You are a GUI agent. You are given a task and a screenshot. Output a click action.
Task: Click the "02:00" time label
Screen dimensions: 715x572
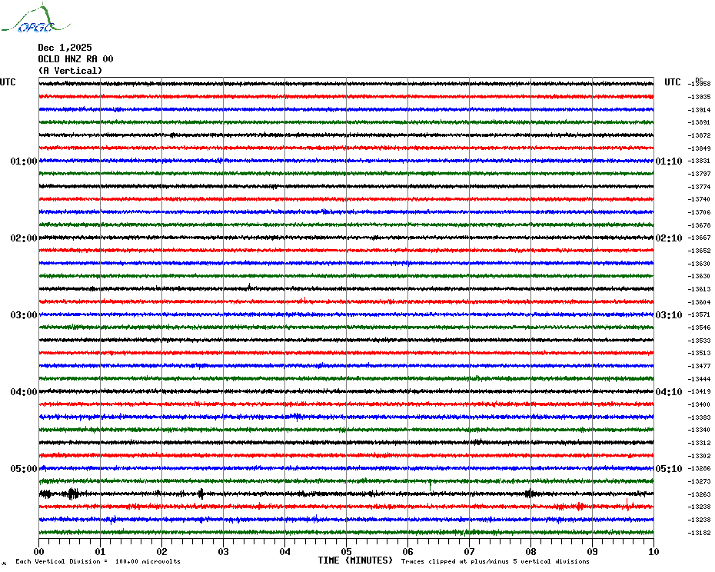click(x=24, y=238)
